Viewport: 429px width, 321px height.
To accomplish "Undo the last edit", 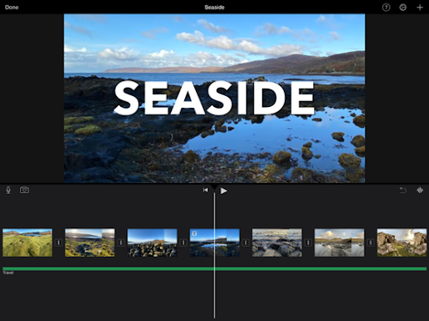I will coord(403,191).
